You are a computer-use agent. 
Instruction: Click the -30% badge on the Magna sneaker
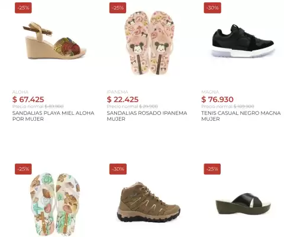(x=212, y=8)
